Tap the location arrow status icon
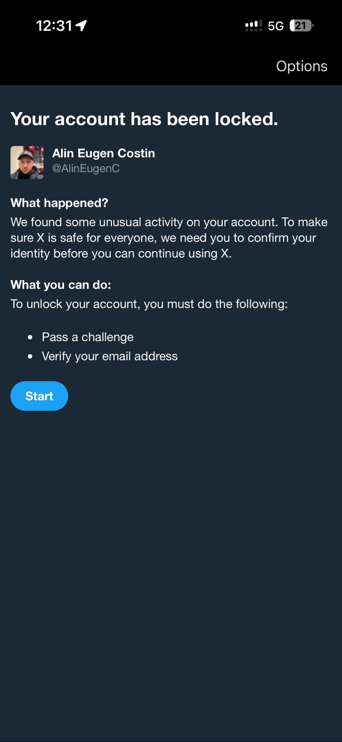 [81, 26]
